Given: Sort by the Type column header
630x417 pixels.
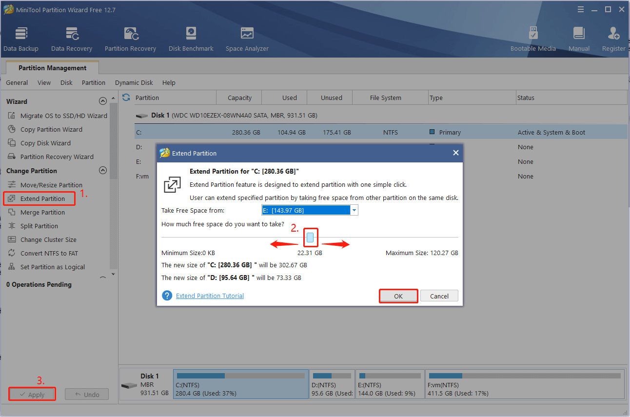Looking at the screenshot, I should [472, 98].
